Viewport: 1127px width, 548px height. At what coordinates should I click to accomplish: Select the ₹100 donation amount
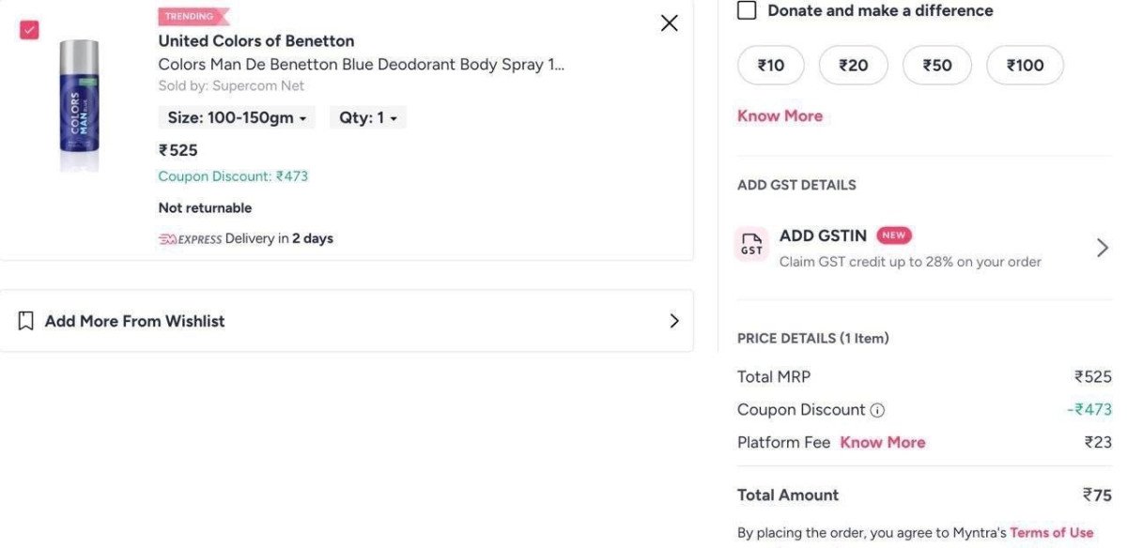tap(1025, 65)
